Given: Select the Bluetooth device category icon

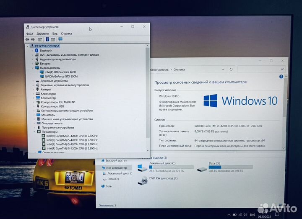Looking at the screenshot, I should coord(36,51).
